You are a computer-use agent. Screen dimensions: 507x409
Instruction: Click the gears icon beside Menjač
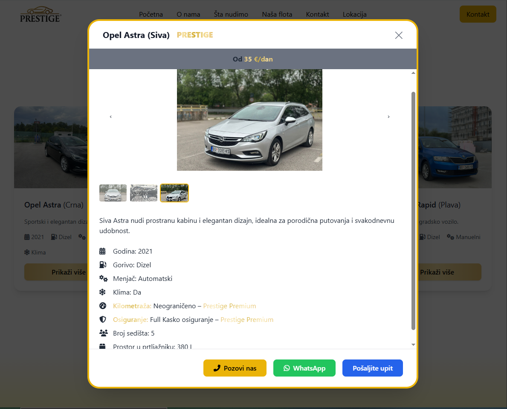[x=103, y=278]
